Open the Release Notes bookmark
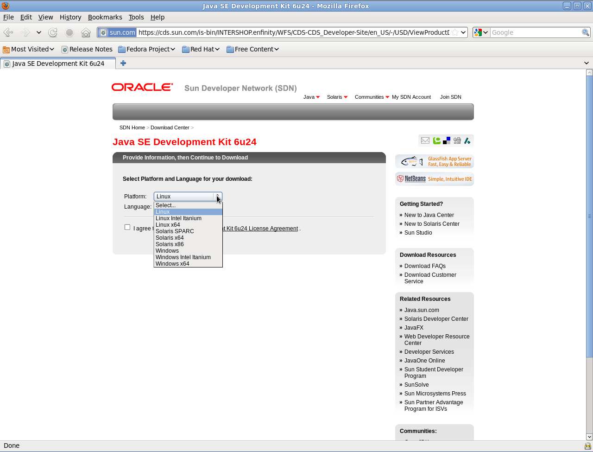 click(x=87, y=49)
